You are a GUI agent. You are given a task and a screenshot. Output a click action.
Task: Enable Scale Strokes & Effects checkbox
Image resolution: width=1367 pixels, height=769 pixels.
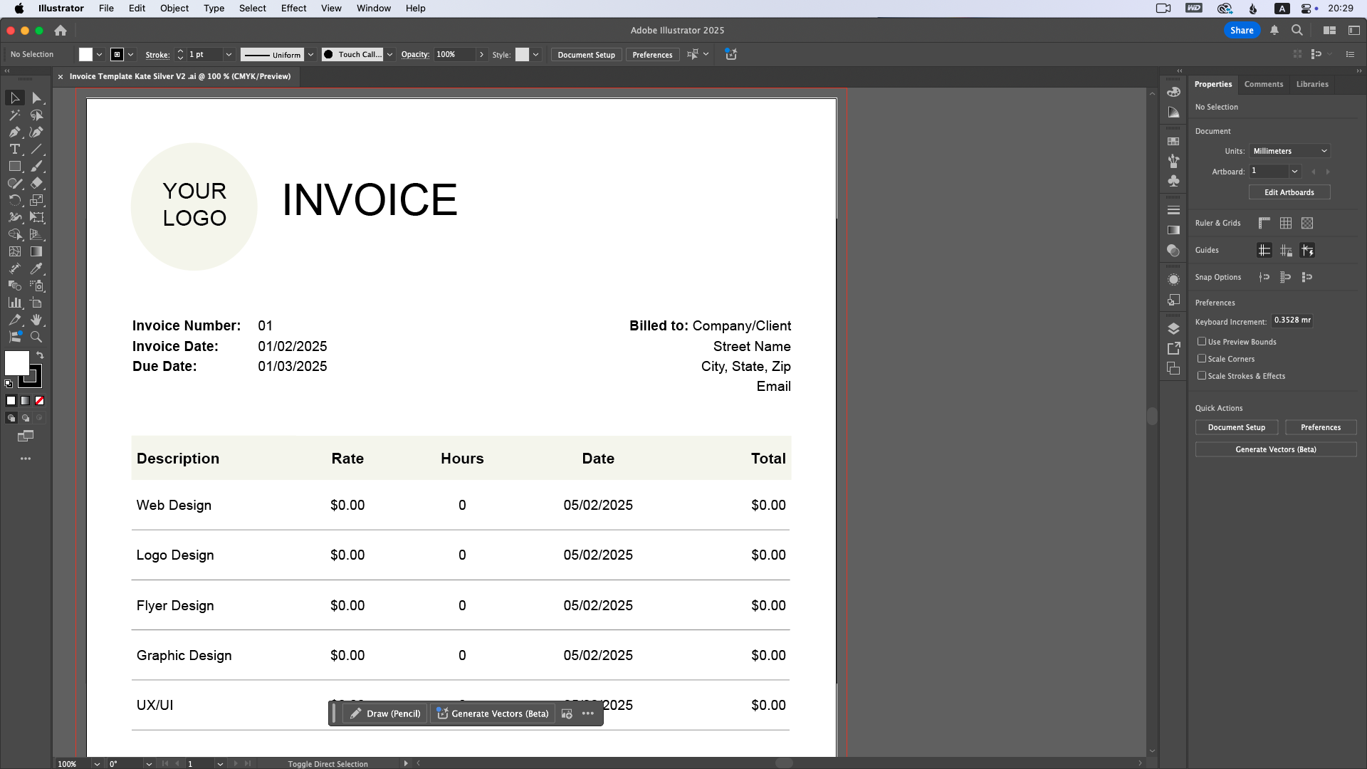click(1202, 376)
